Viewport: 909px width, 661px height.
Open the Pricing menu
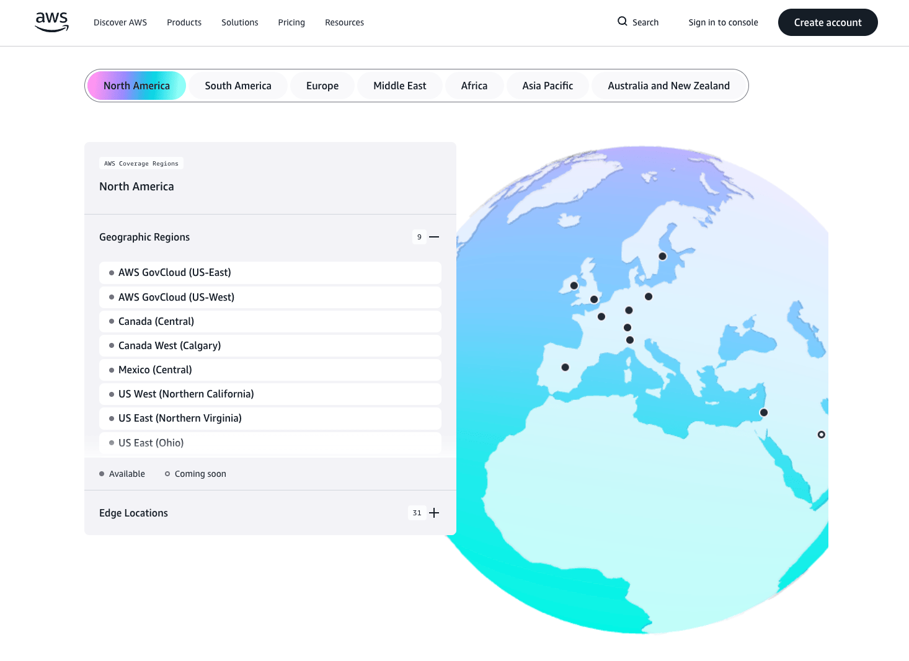[x=291, y=22]
